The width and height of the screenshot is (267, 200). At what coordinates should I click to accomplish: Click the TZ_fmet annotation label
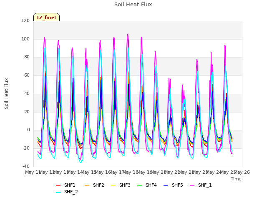pyautogui.click(x=46, y=17)
